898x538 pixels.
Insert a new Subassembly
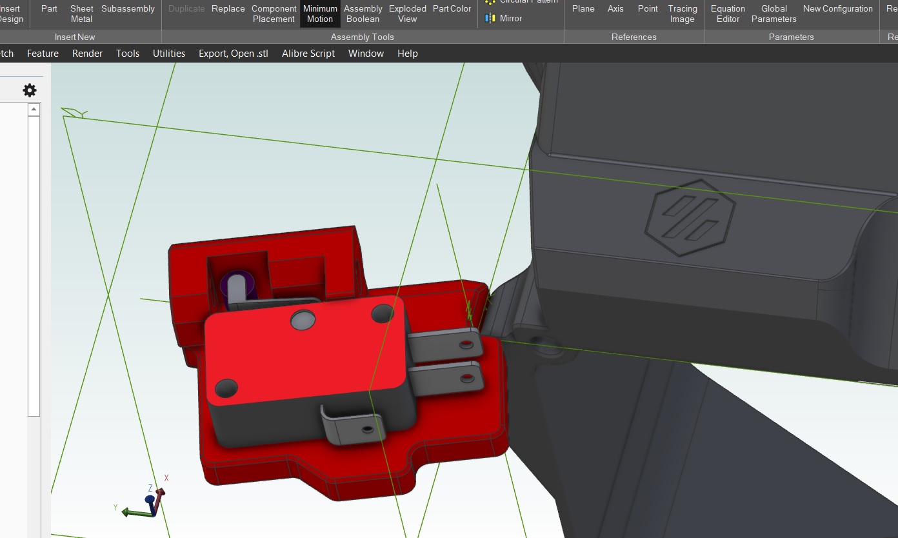pyautogui.click(x=128, y=9)
